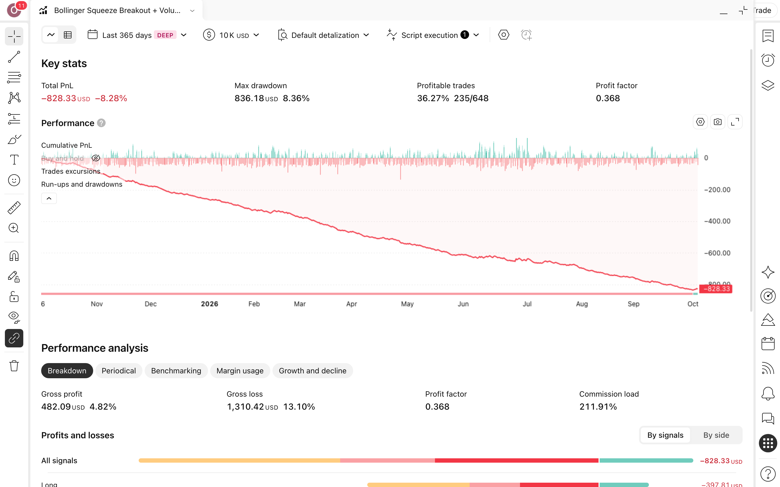
Task: Open the Last 365 days date range dropdown
Action: tap(137, 35)
